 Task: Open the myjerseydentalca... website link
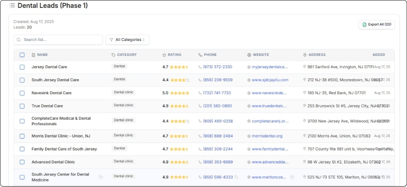coord(270,67)
